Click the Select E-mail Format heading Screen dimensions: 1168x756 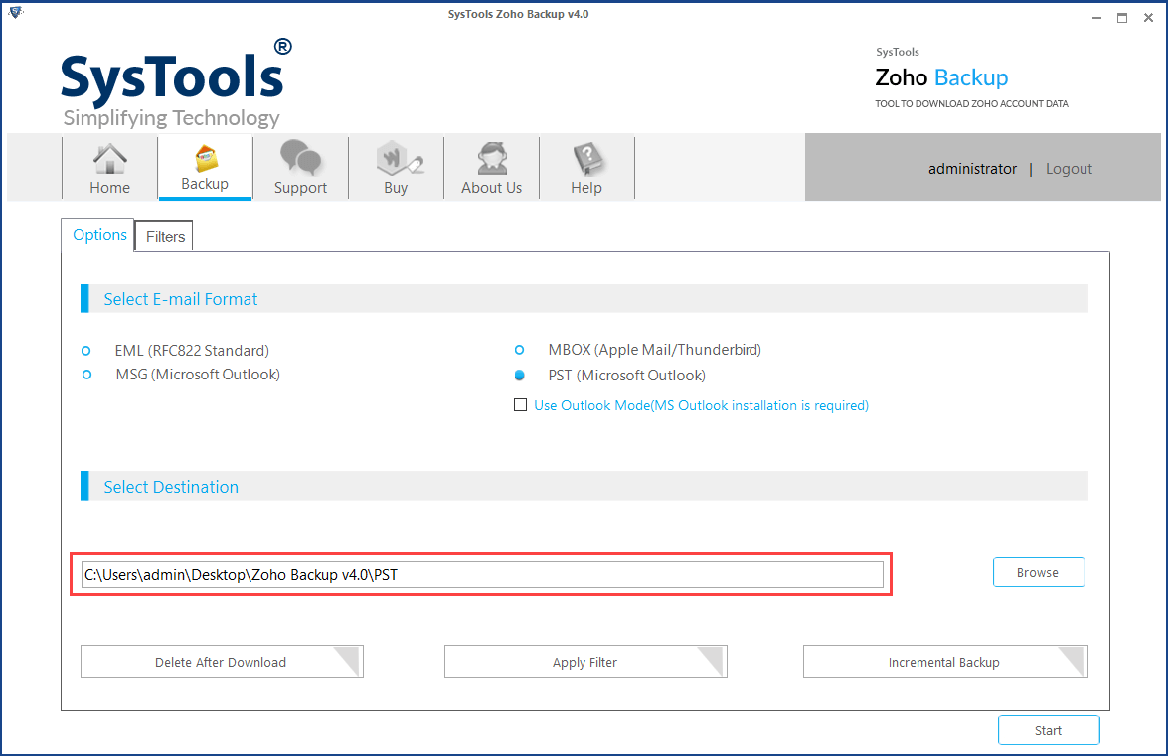pos(180,299)
